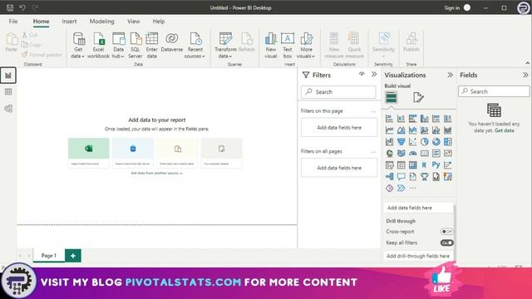Add a new page with plus button
Image resolution: width=532 pixels, height=299 pixels.
[73, 256]
